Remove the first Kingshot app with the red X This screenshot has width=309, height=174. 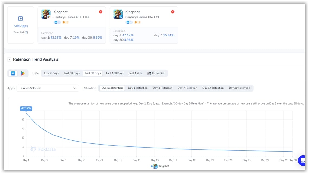click(101, 12)
